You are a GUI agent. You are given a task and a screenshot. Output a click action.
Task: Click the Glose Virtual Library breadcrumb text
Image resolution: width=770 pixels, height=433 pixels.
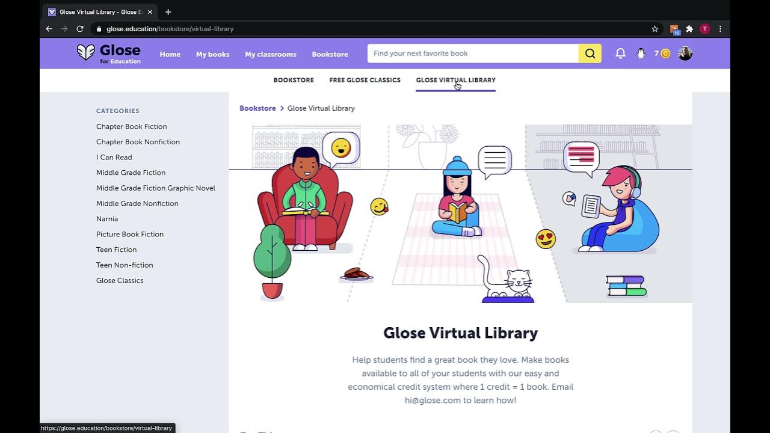click(x=321, y=108)
